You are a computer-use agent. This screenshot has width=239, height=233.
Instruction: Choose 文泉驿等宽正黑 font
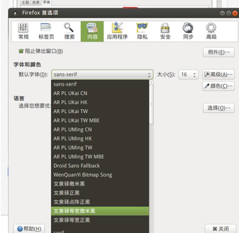click(100, 220)
